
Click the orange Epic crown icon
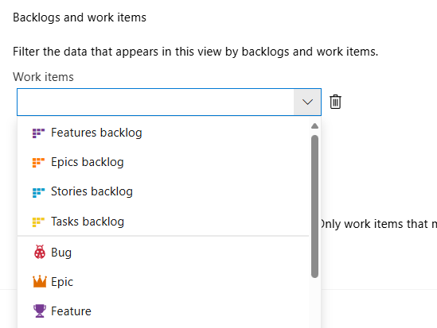click(x=39, y=281)
